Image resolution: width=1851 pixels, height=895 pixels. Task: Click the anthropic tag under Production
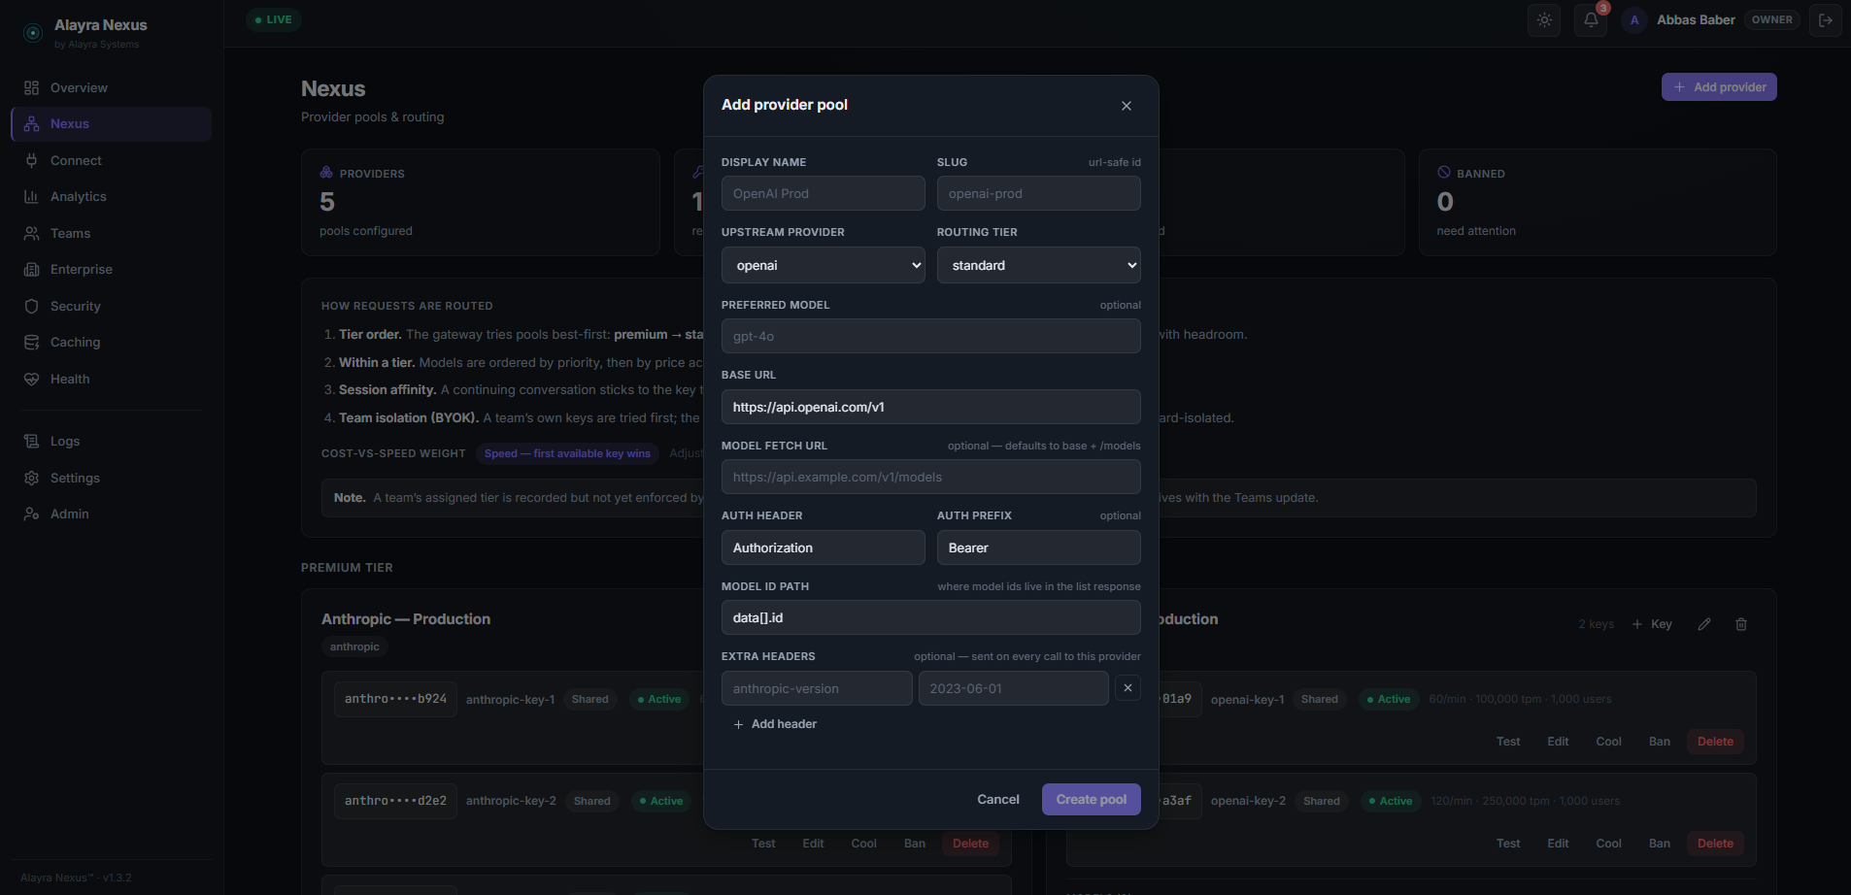click(x=354, y=646)
